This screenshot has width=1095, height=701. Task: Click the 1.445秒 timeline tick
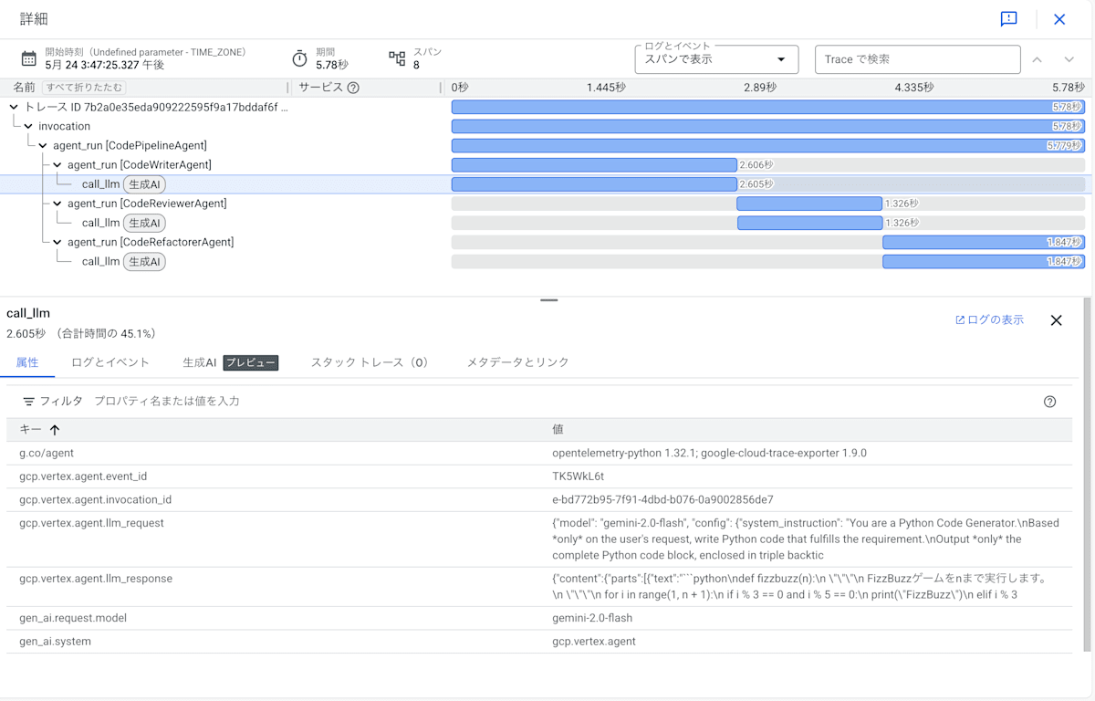pos(606,88)
